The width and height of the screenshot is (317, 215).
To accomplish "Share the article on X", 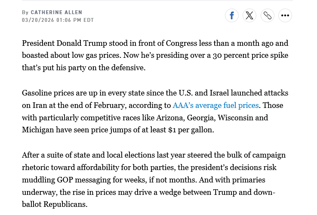I will 249,16.
